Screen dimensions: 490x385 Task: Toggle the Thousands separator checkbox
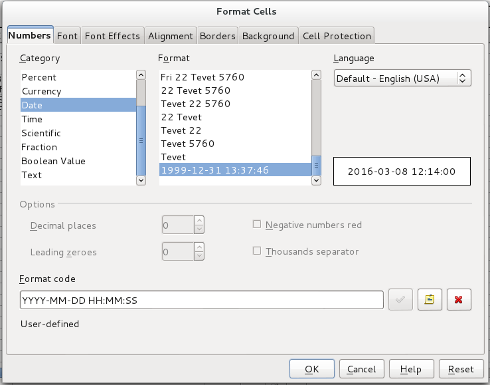pyautogui.click(x=257, y=251)
